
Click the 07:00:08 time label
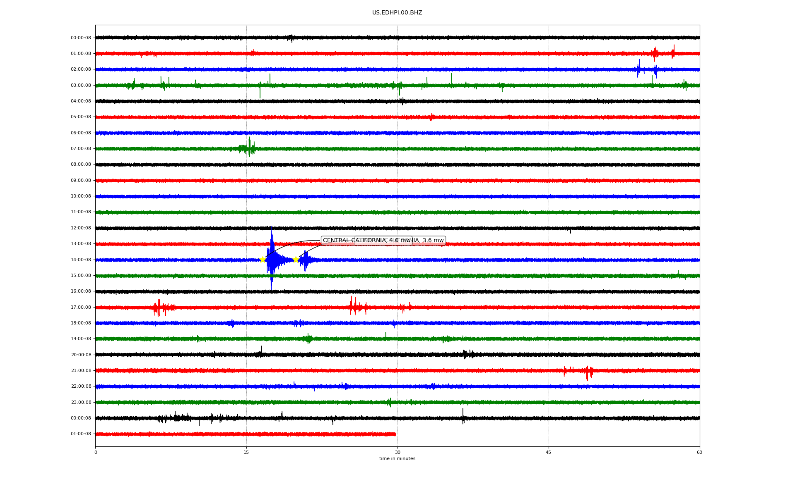[x=81, y=148]
